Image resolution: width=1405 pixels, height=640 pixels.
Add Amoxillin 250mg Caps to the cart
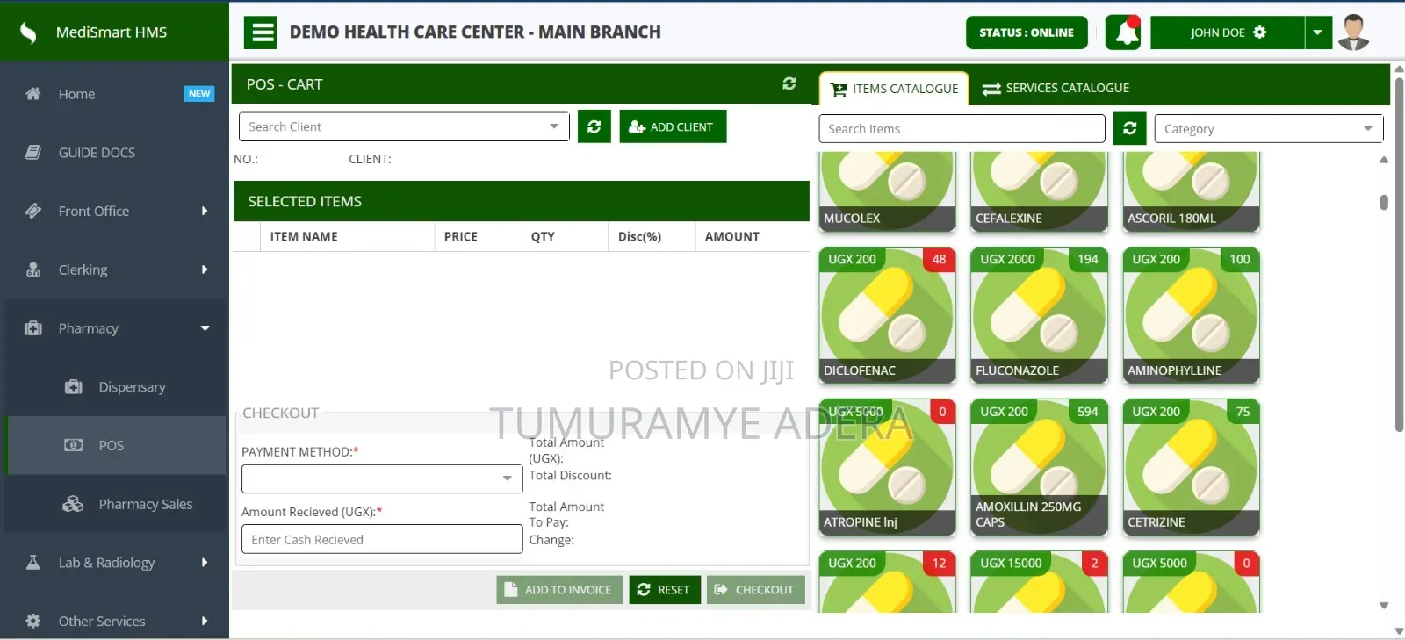[x=1039, y=467]
